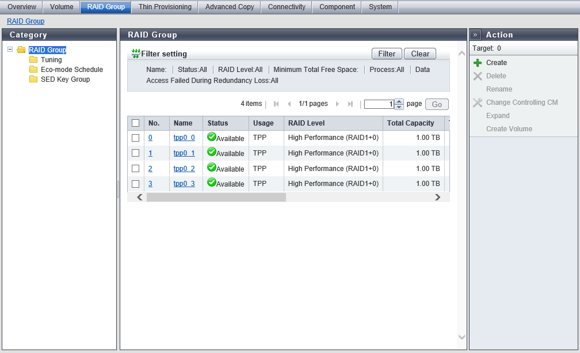Image resolution: width=580 pixels, height=353 pixels.
Task: Collapse the RAID Group tree node
Action: click(x=10, y=50)
